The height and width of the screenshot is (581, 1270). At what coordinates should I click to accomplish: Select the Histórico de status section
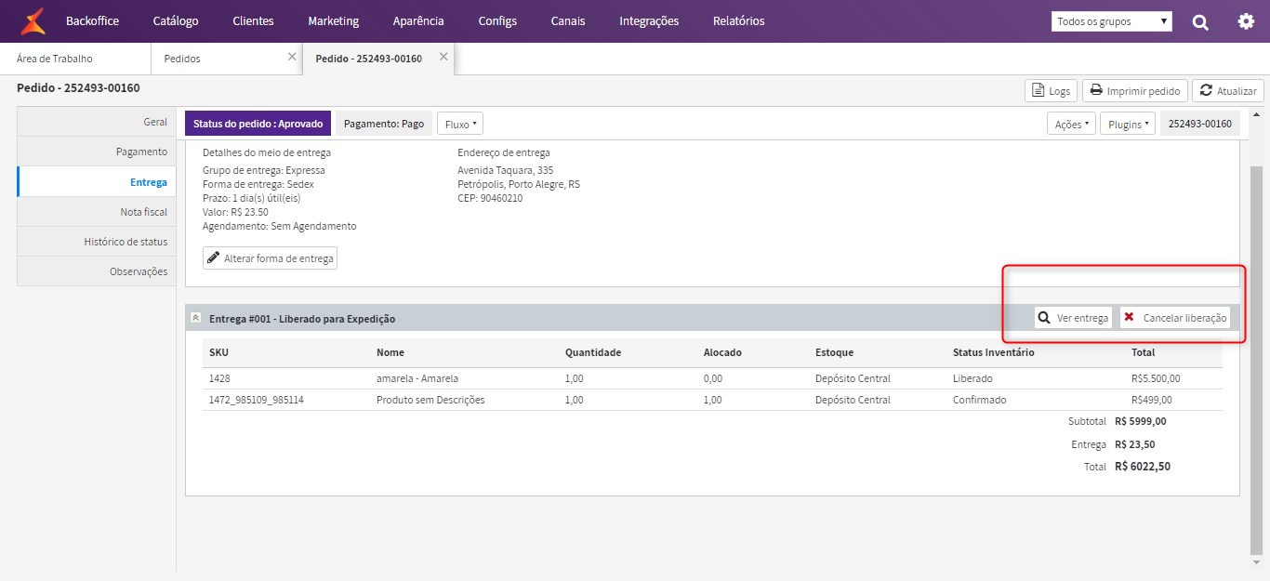(x=97, y=242)
